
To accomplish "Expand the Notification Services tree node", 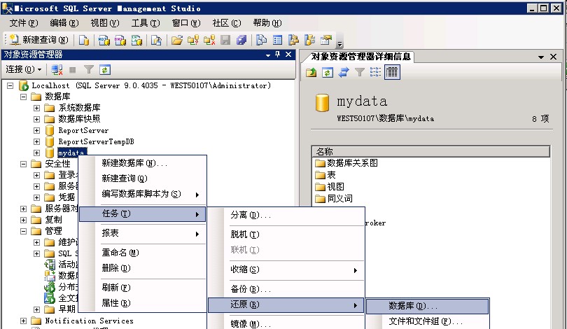I will (x=23, y=321).
